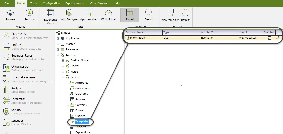Select Actions under Patient
The width and height of the screenshot is (283, 134).
[80, 99]
